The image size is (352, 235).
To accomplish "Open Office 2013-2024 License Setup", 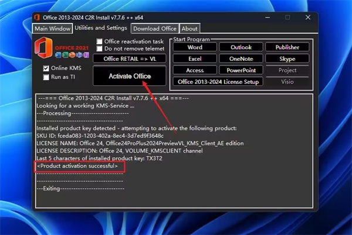I will (x=218, y=82).
